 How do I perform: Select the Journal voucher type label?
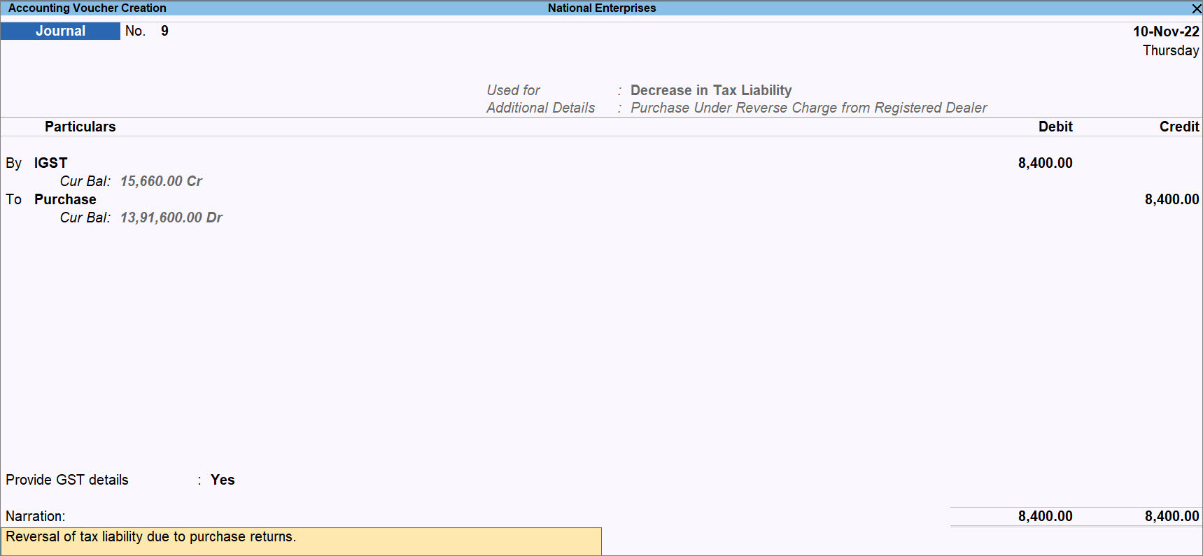(x=60, y=31)
